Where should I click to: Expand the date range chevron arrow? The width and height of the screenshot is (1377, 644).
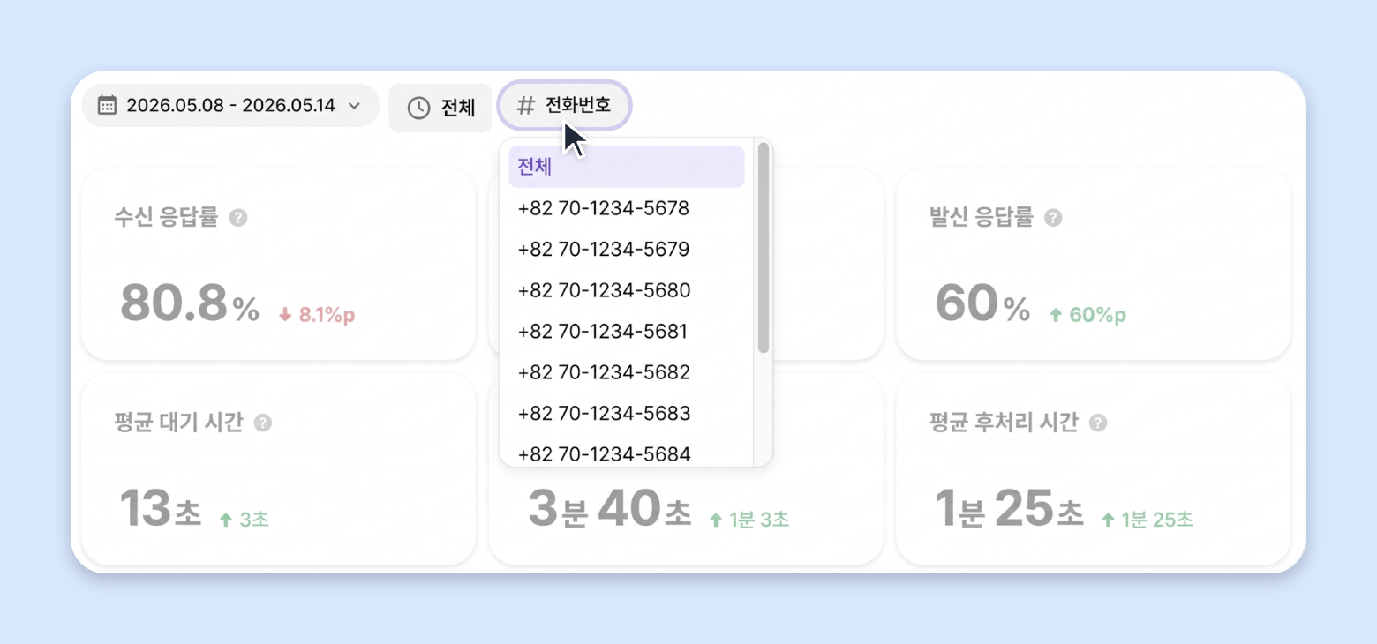(x=354, y=106)
